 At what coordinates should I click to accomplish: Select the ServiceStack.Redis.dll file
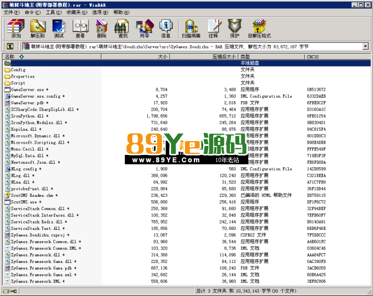(186, 222)
